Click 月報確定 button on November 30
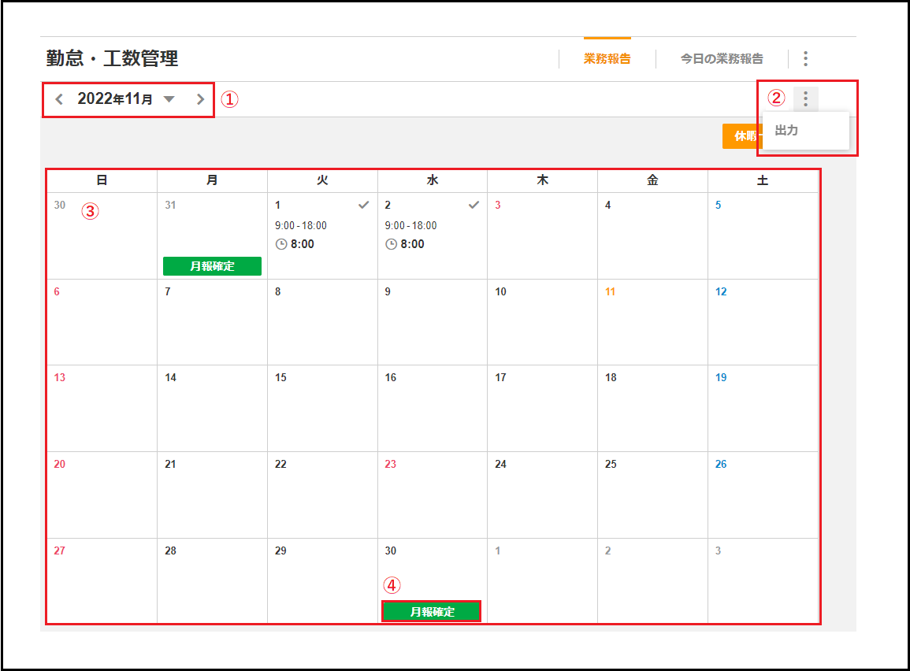The height and width of the screenshot is (671, 910). [432, 612]
